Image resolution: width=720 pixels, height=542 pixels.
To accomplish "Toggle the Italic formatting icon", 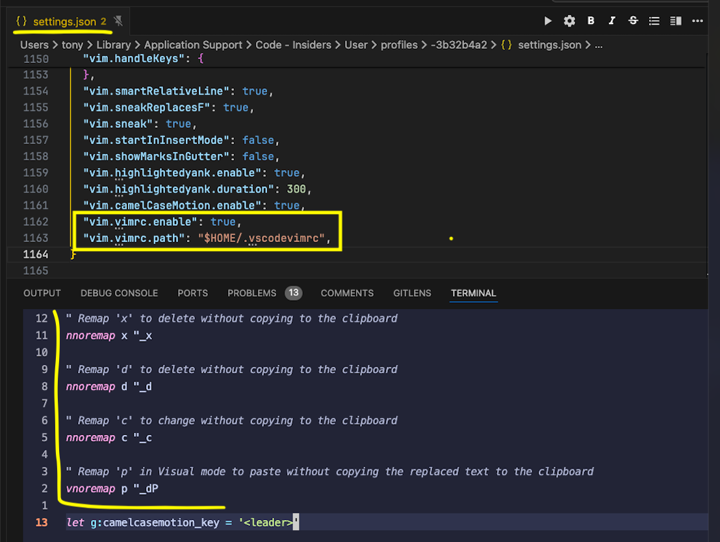I will [x=611, y=20].
